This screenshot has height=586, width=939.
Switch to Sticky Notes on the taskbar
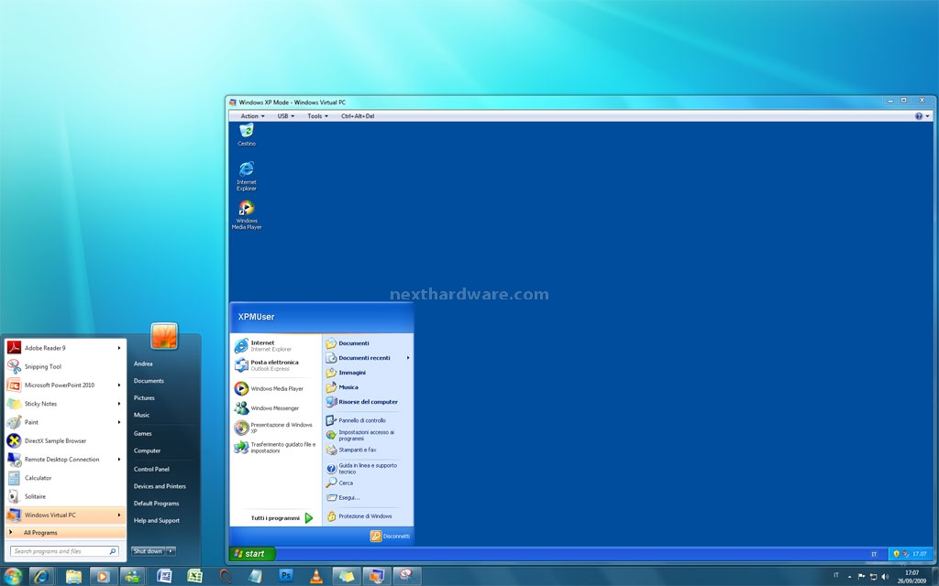click(347, 576)
